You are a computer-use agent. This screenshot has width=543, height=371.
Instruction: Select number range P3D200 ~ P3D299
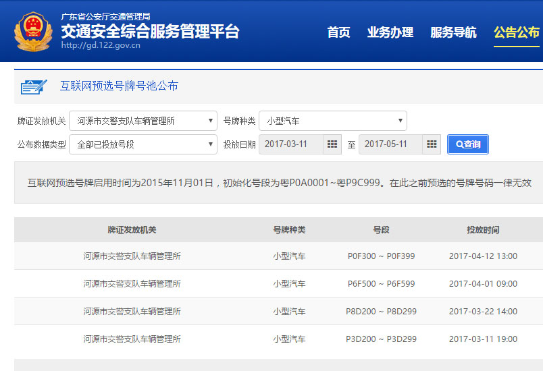pos(382,339)
